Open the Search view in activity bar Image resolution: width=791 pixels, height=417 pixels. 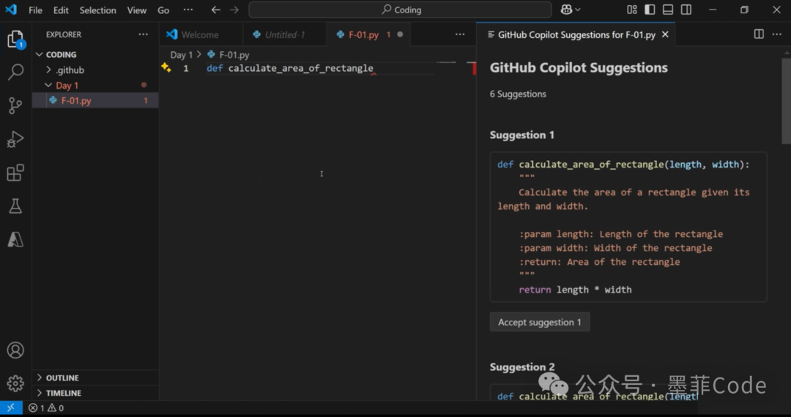tap(15, 72)
